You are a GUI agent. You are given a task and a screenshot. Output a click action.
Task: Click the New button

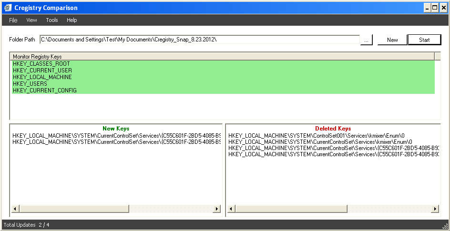392,40
